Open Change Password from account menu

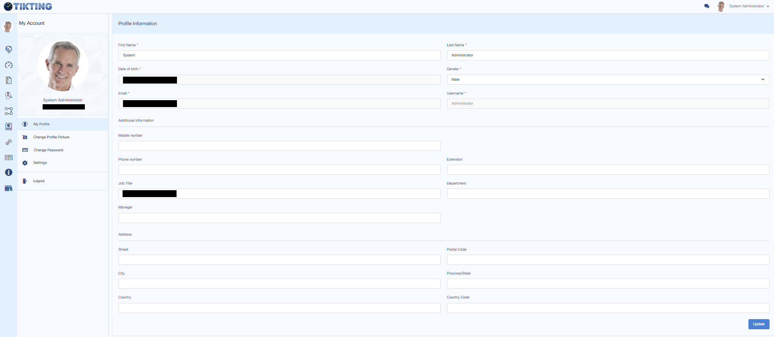pos(48,150)
